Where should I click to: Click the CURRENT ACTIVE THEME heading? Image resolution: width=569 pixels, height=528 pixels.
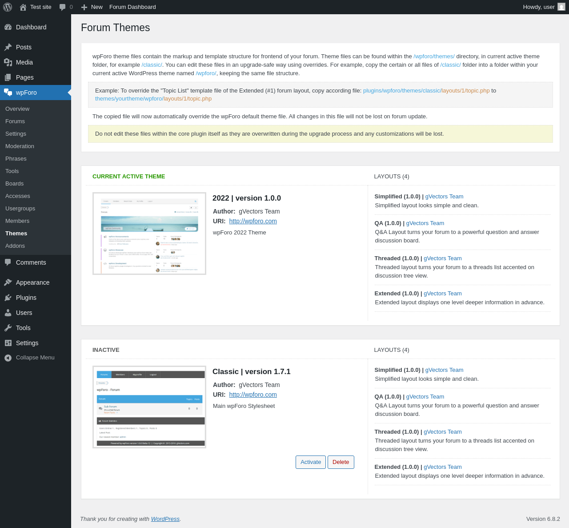129,177
